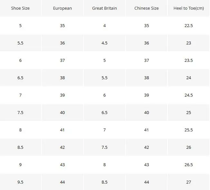Click Chinese Size 36 cell

pos(147,43)
